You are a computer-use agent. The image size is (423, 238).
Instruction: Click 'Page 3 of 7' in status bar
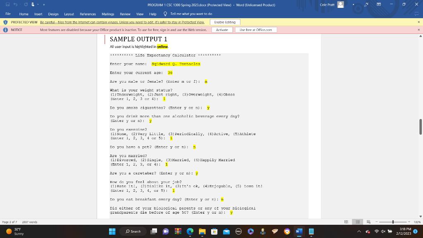coord(10,222)
